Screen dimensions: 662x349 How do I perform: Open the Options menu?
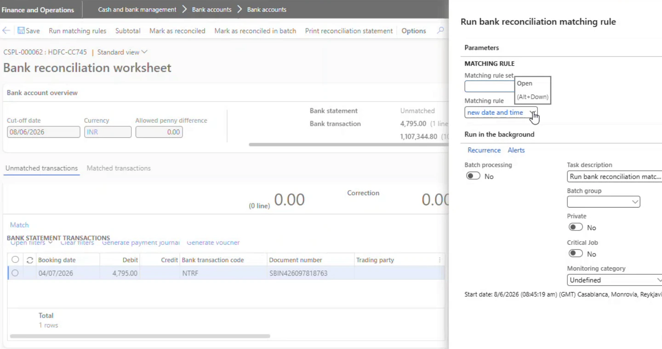point(414,31)
